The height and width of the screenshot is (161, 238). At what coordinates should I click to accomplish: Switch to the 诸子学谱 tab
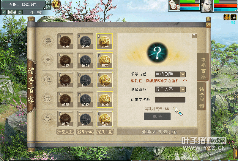pyautogui.click(x=202, y=96)
